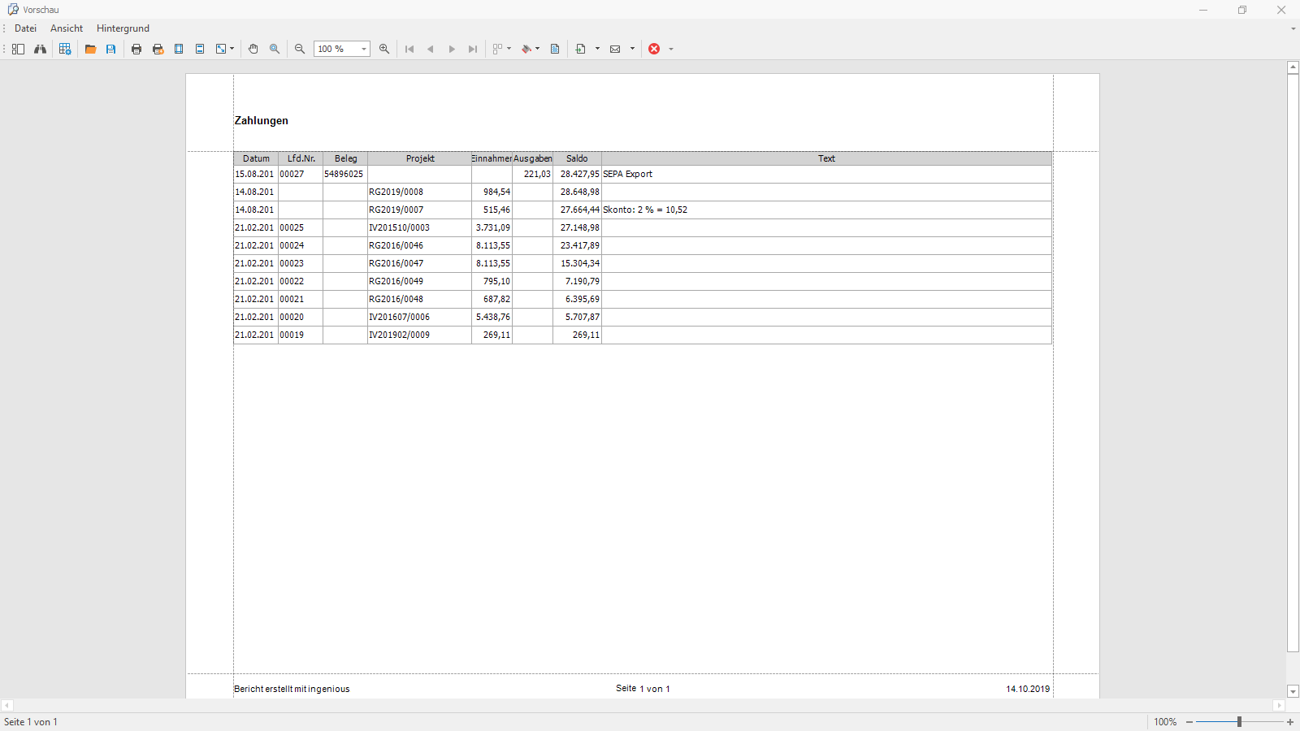Toggle the thumbnails panel icon

[x=18, y=49]
